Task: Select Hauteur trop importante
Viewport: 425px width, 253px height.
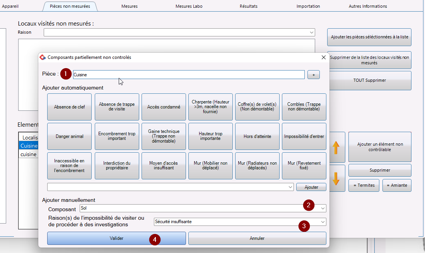Action: pyautogui.click(x=211, y=136)
